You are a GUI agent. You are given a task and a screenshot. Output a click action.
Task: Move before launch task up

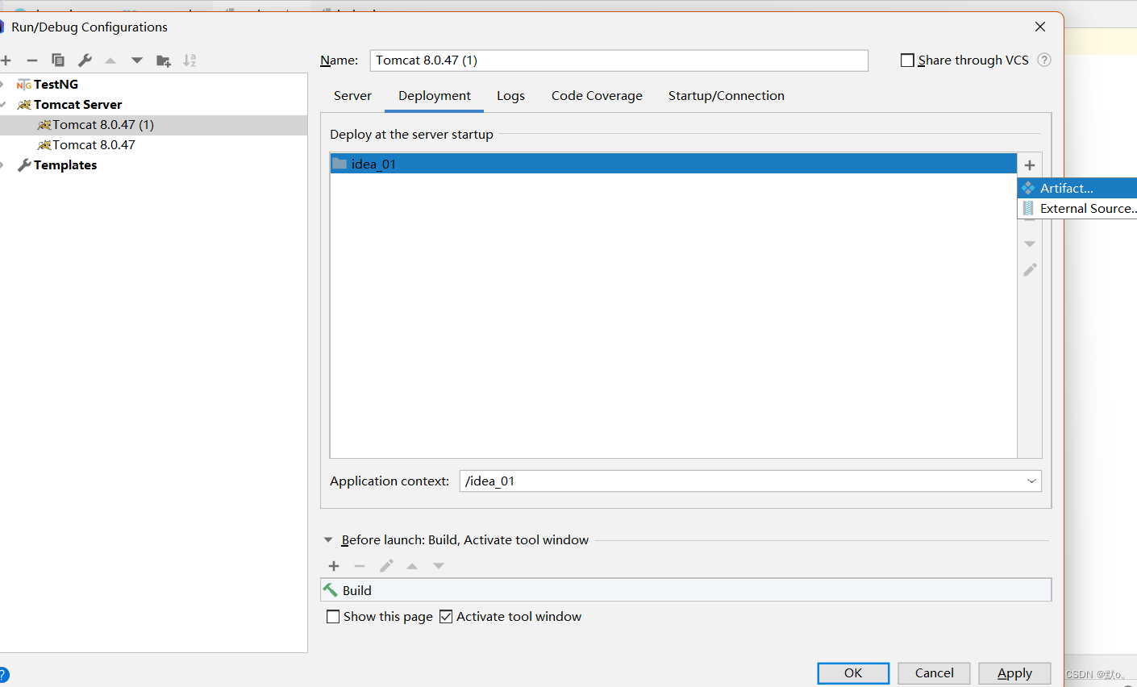point(412,566)
